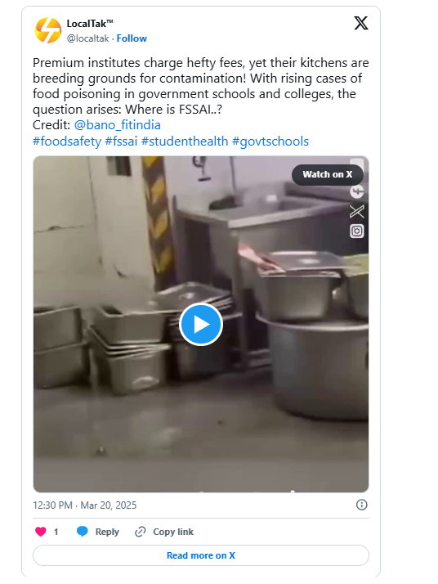The height and width of the screenshot is (584, 438).
Task: Click the Watch on X button
Action: (327, 175)
